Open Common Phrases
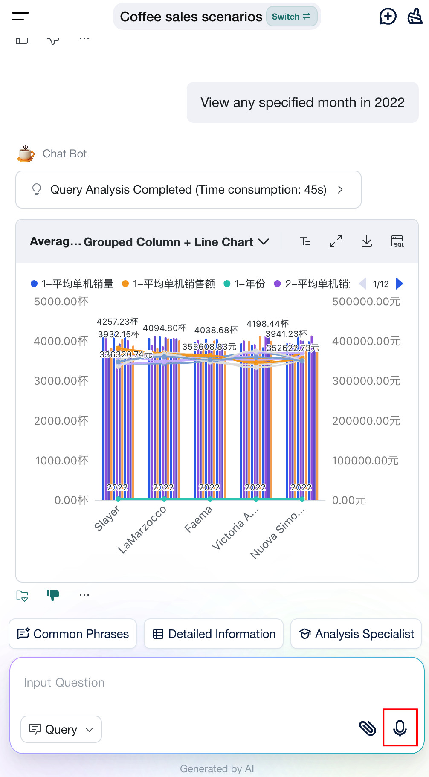The width and height of the screenshot is (429, 777). (x=73, y=634)
